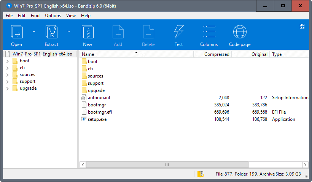Click the upgrade folder icon in tree

[x=15, y=88]
